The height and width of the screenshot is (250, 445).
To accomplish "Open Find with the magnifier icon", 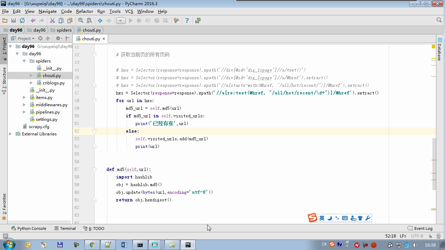I will (81, 20).
